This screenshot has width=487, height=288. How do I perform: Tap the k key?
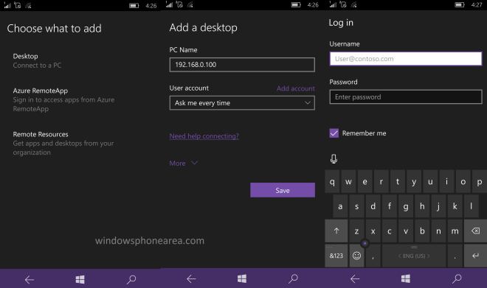(x=455, y=206)
